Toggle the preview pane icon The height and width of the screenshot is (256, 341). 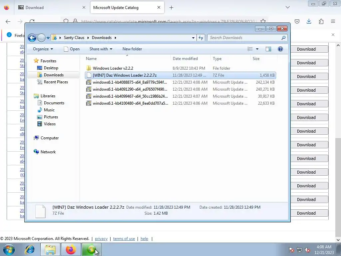pyautogui.click(x=268, y=49)
